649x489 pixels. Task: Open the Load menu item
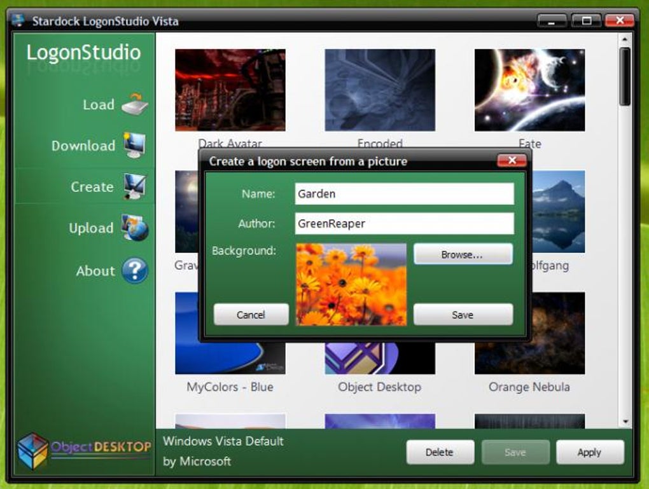coord(99,105)
